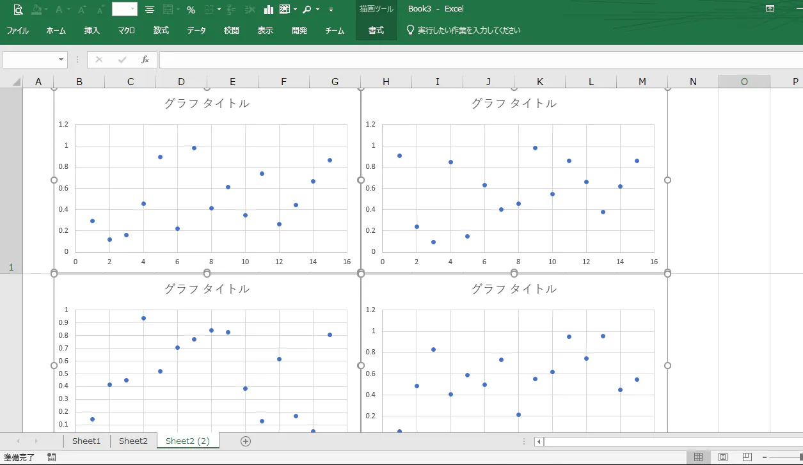The width and height of the screenshot is (803, 465).
Task: Click the formula bar input field
Action: (x=480, y=59)
